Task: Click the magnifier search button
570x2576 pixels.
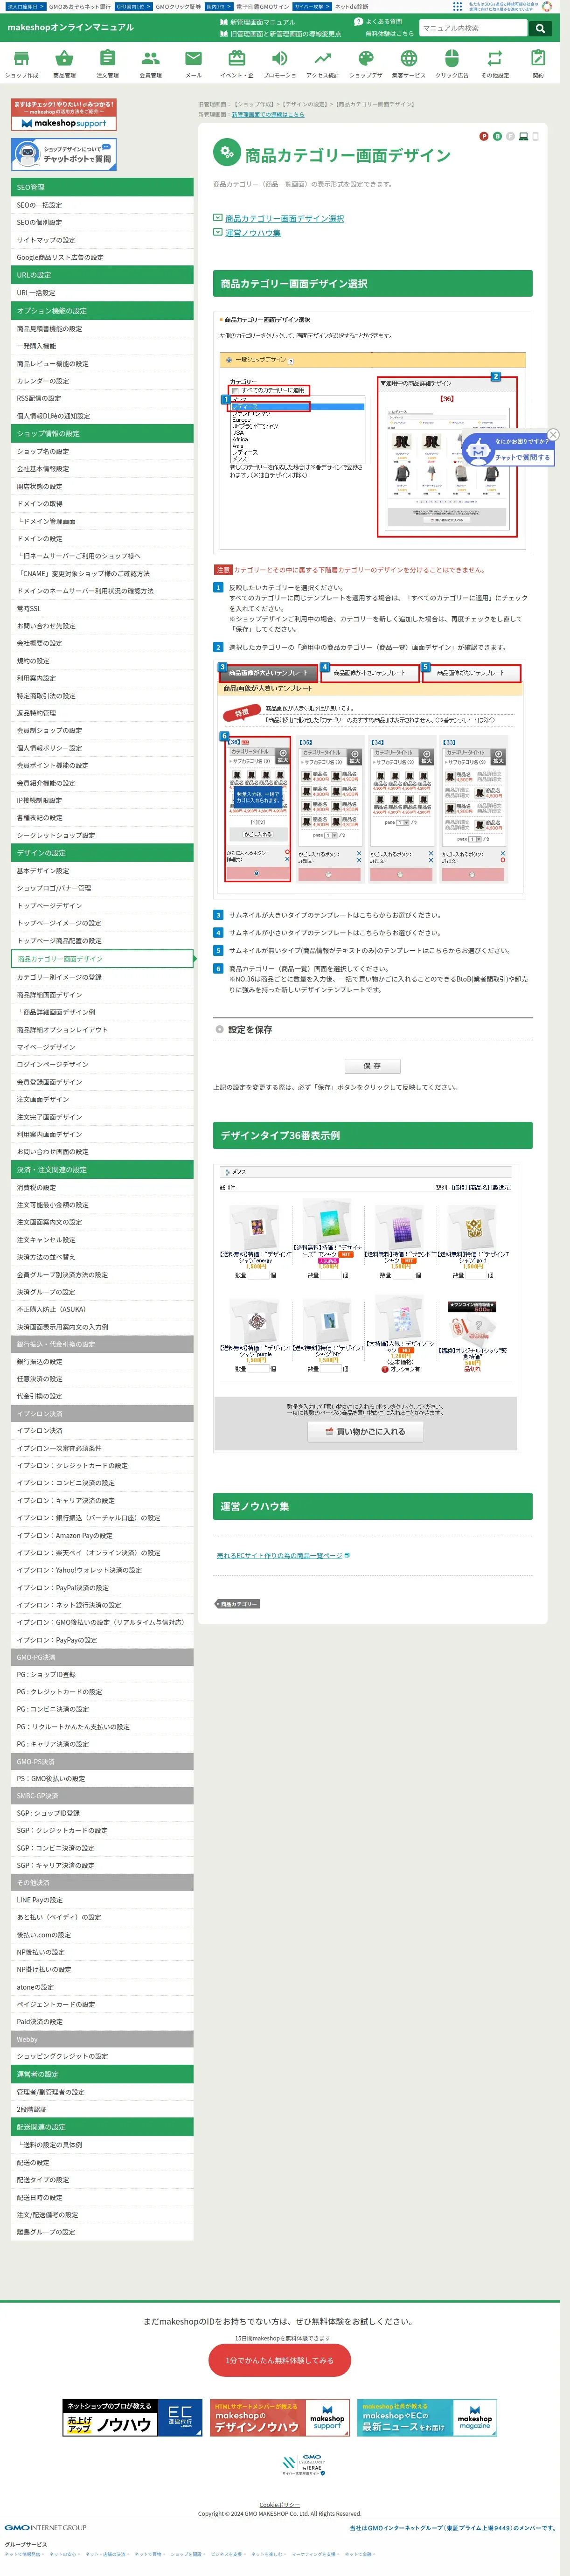Action: point(540,28)
